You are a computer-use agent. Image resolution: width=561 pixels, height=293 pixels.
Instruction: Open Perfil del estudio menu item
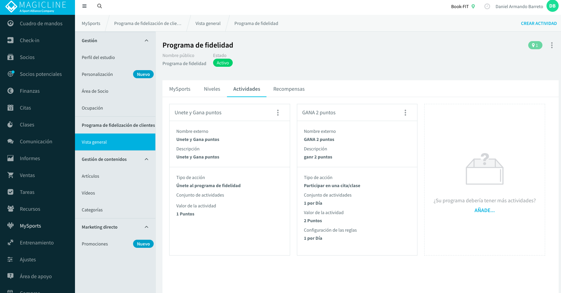(x=115, y=57)
